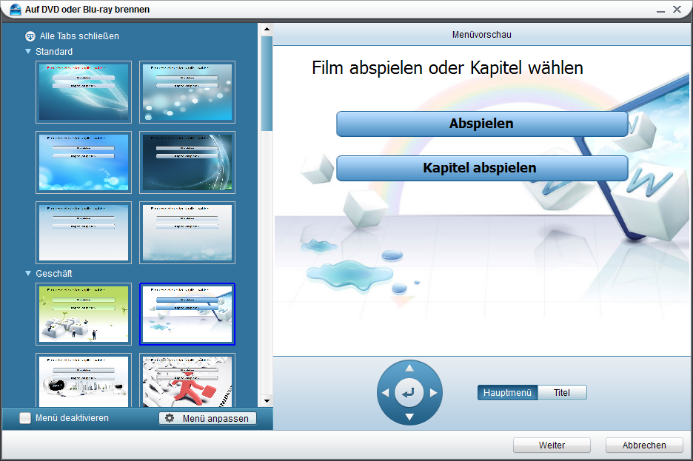Screen dimensions: 693x461
Task: Click the gear icon on Menü anpassen
Action: [x=170, y=418]
